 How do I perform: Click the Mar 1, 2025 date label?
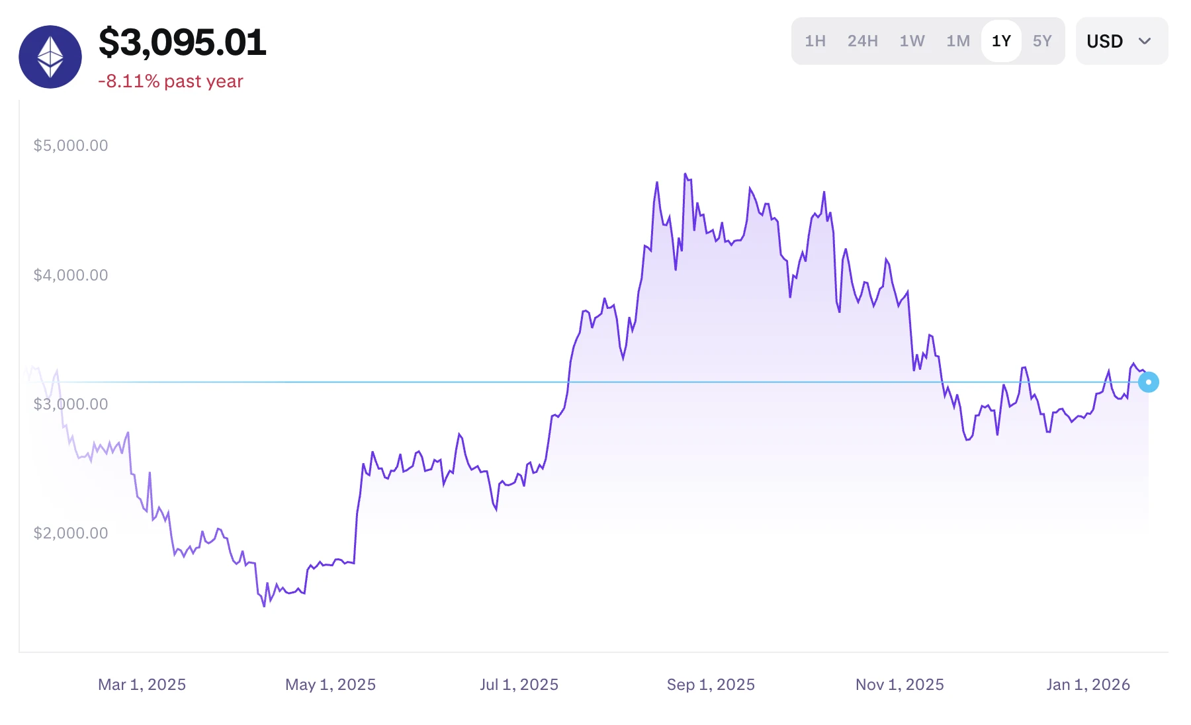point(142,685)
